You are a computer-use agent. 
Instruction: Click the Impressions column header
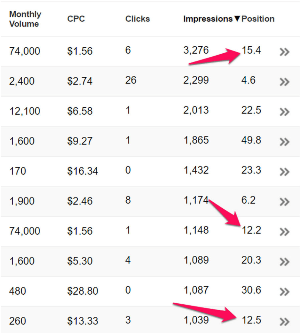click(x=208, y=19)
